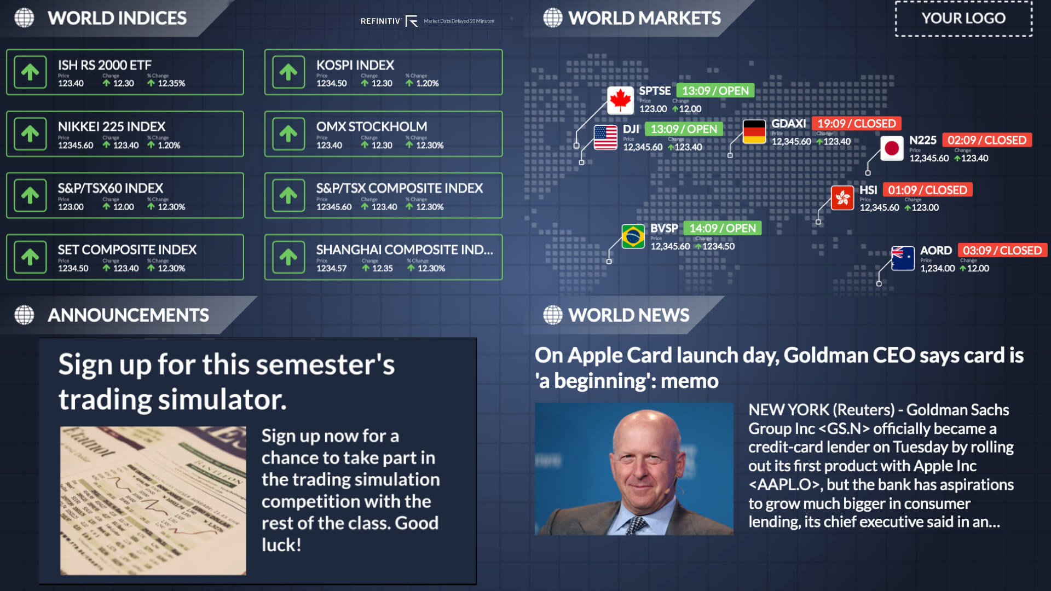Select the up arrow icon for KOSPI INDEX
The image size is (1051, 591).
(x=288, y=72)
